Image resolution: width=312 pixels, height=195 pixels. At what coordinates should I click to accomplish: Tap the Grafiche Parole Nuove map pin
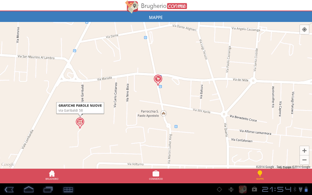(80, 122)
